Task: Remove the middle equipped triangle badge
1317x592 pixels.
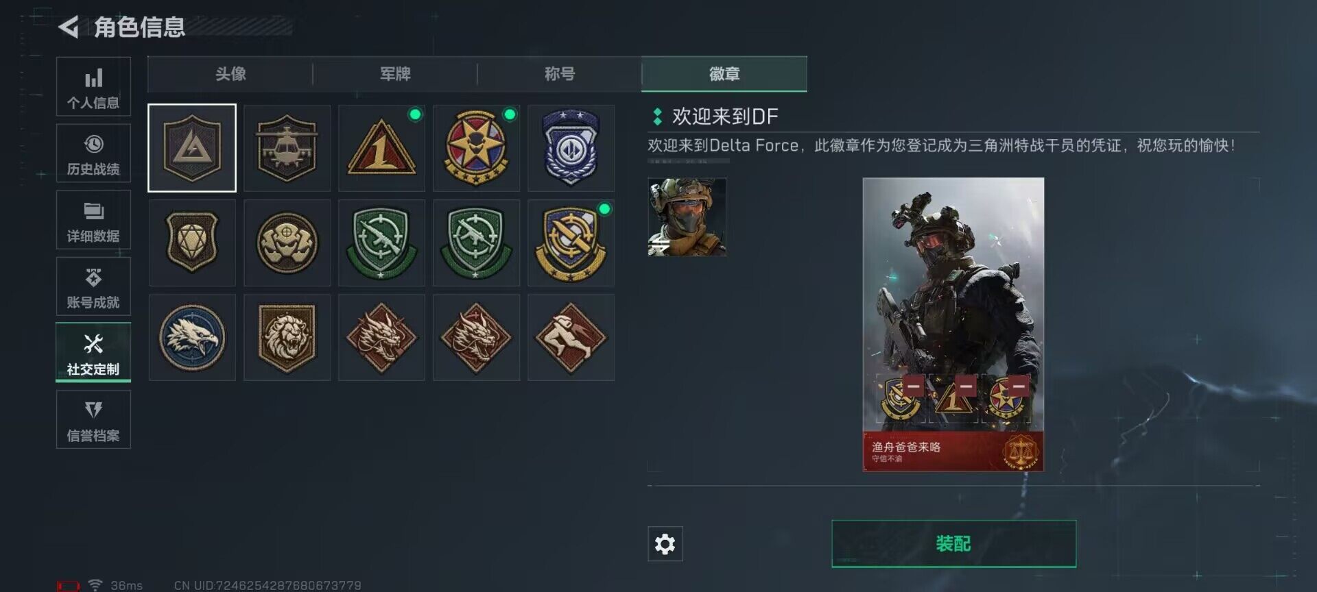Action: tap(966, 386)
